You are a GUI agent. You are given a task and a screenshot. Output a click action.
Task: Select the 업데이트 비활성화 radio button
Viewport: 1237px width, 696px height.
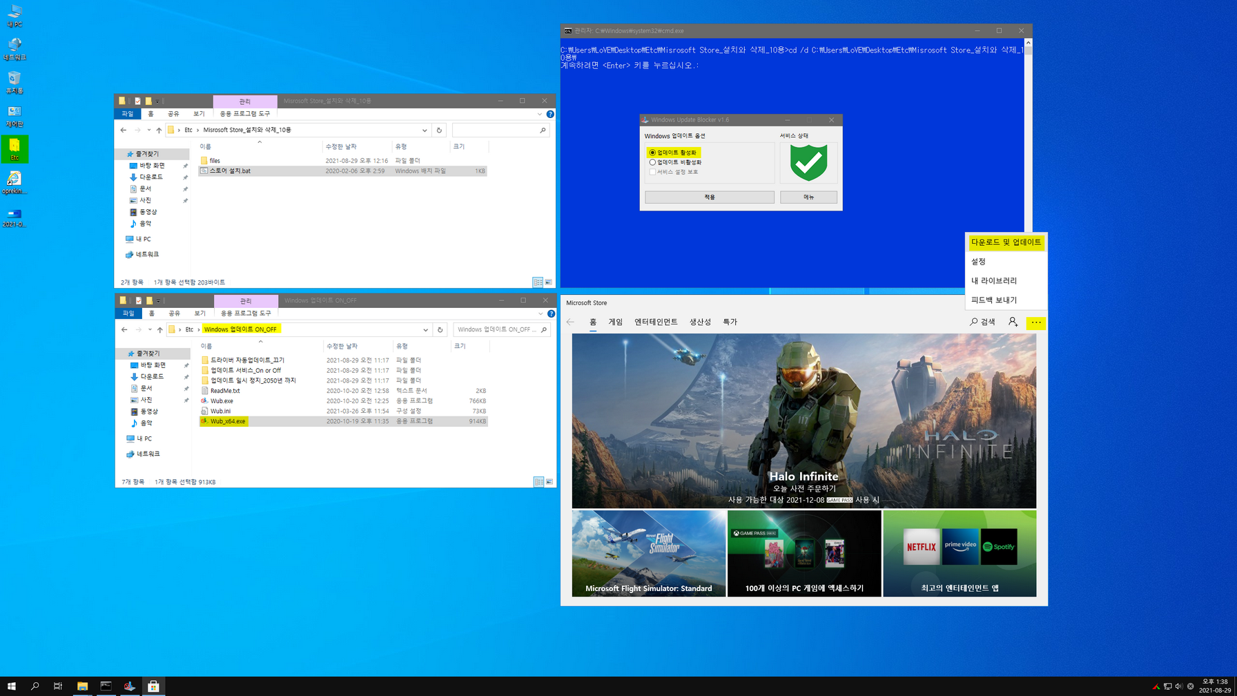pyautogui.click(x=652, y=162)
